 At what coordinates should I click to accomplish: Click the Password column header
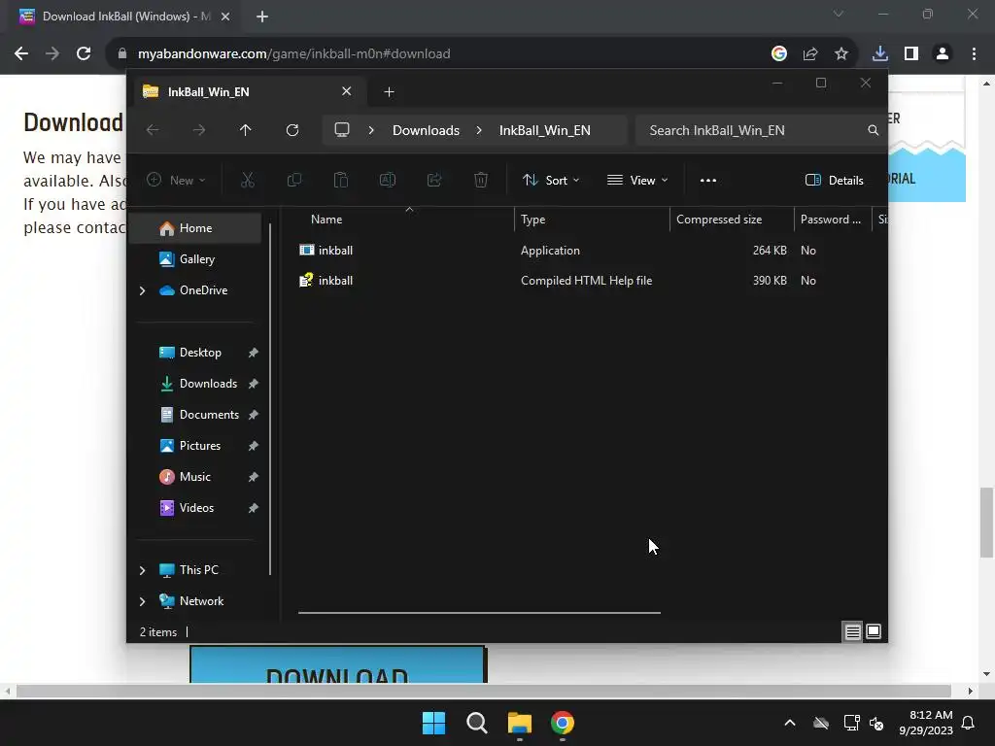[x=833, y=220]
